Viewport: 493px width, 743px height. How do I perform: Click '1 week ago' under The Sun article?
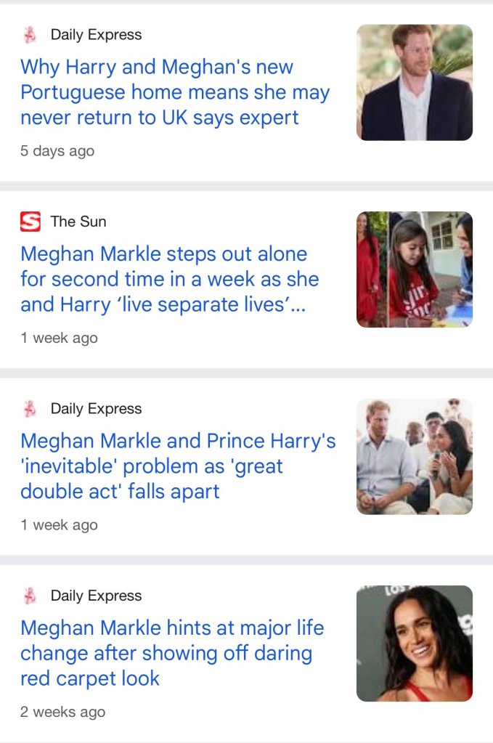[59, 338]
